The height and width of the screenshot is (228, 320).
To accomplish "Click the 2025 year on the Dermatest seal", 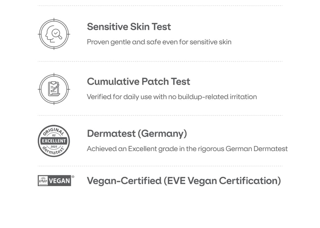I will (x=54, y=146).
